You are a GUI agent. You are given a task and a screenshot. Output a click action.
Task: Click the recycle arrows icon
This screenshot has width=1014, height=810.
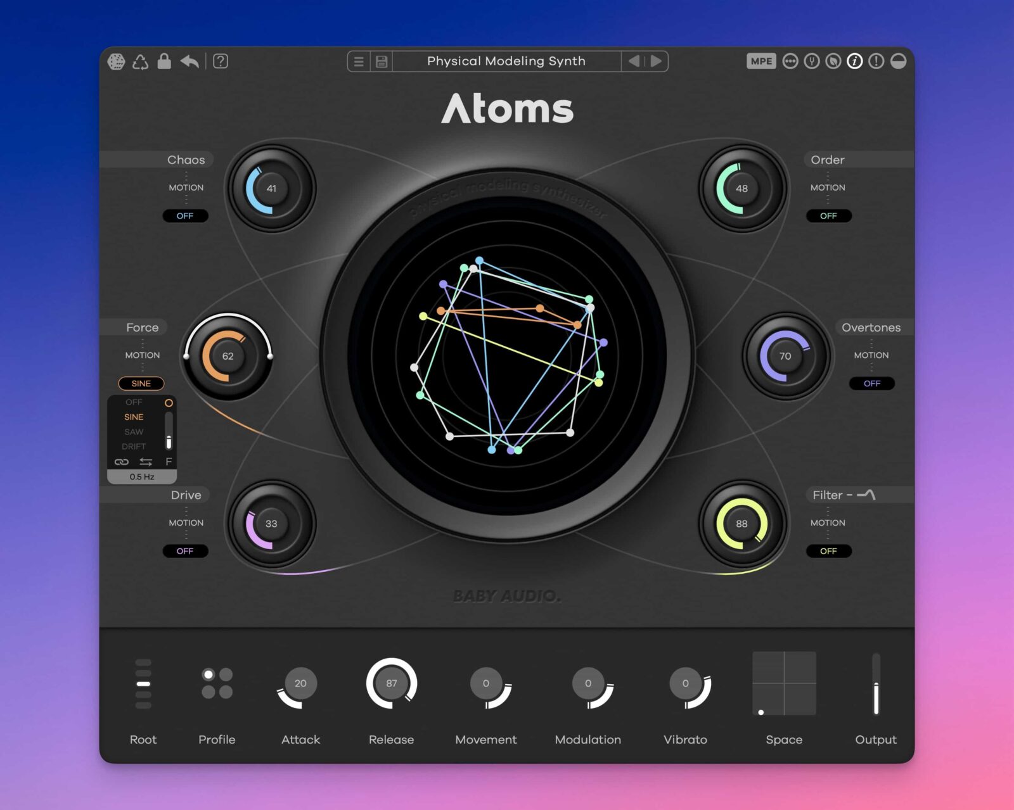point(140,61)
